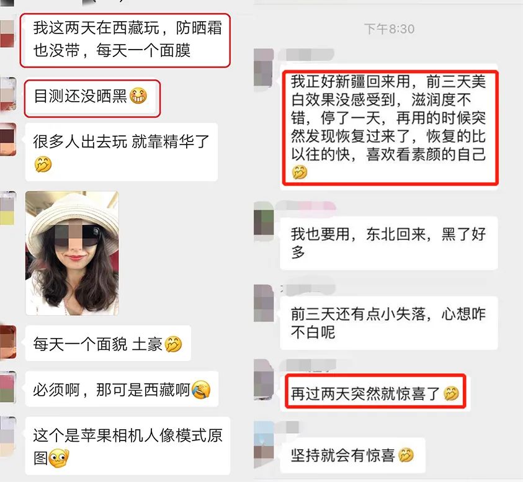523x482 pixels.
Task: Tap avatar beside 很多人出去玩 message
Action: (x=8, y=140)
